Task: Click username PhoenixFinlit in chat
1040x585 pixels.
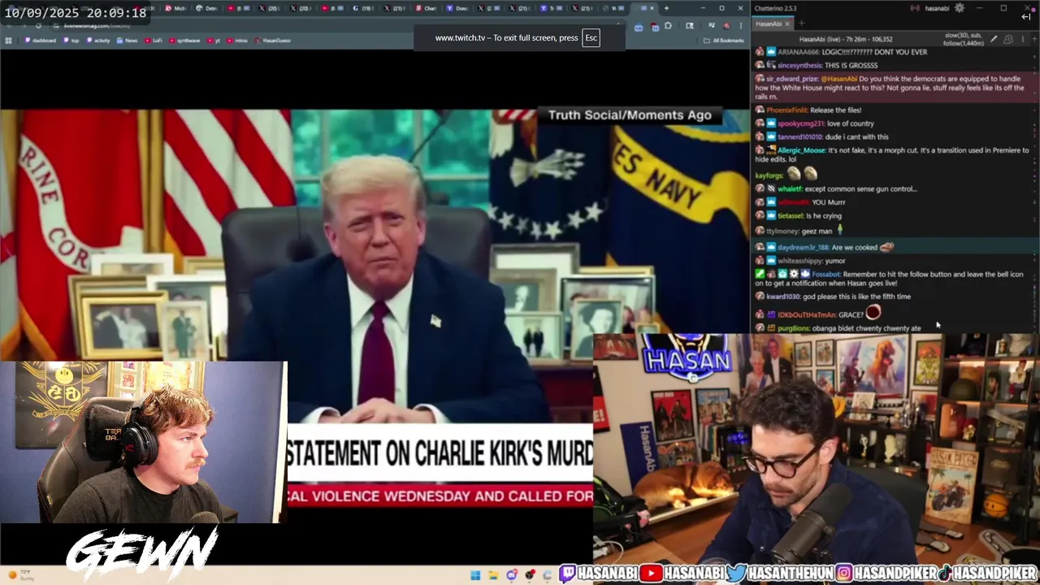Action: click(x=787, y=110)
